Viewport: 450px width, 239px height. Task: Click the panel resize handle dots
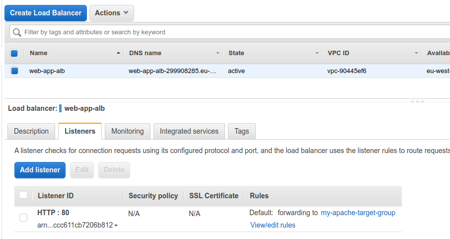417,101
